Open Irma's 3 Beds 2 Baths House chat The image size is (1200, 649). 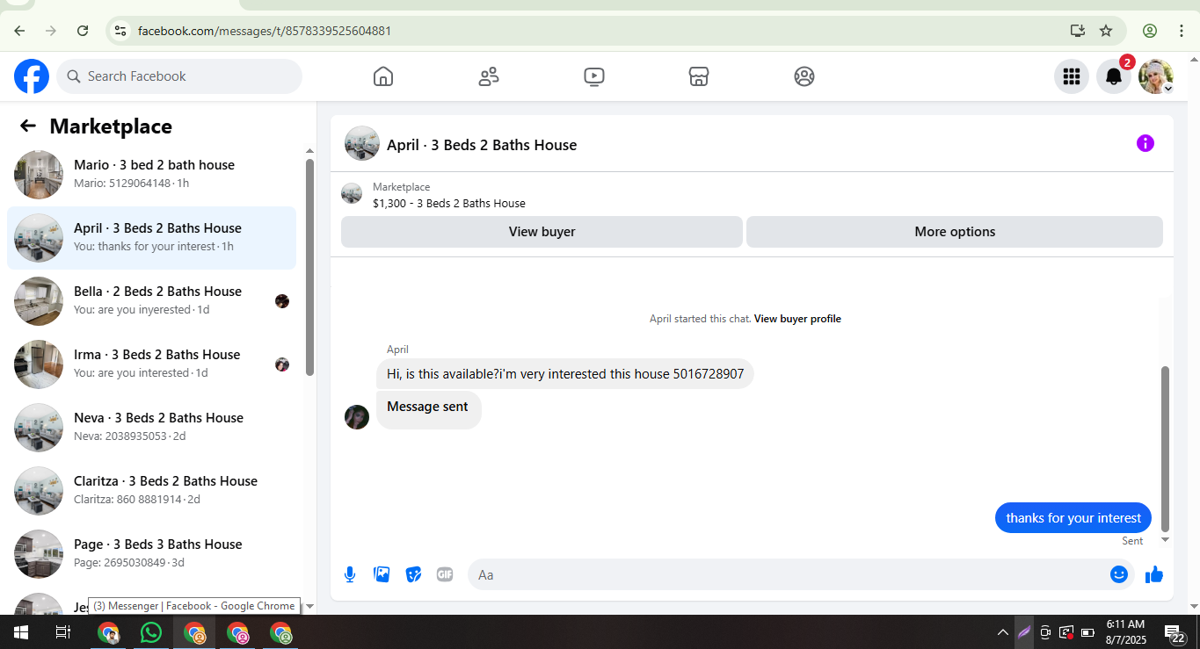[151, 364]
